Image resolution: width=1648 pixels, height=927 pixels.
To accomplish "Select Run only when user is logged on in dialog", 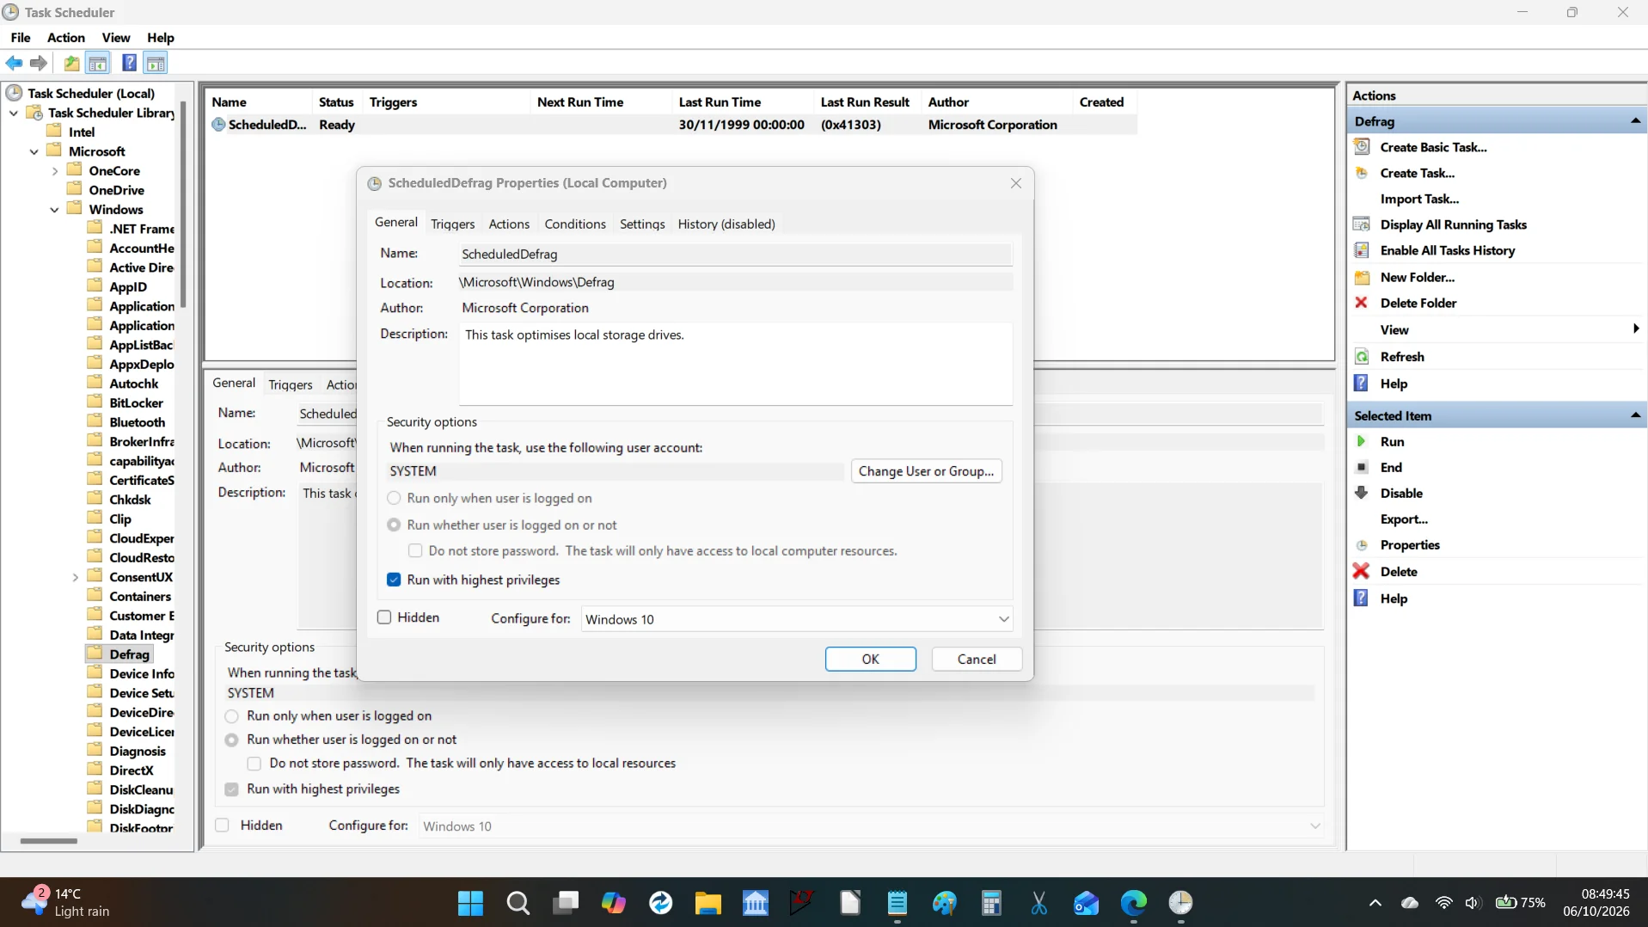I will (394, 498).
